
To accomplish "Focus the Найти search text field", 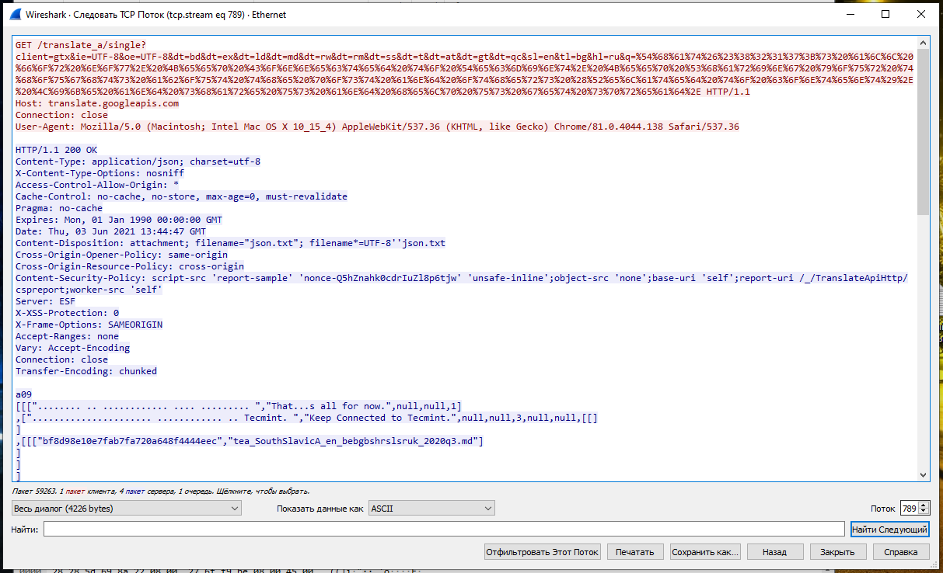I will coord(443,529).
